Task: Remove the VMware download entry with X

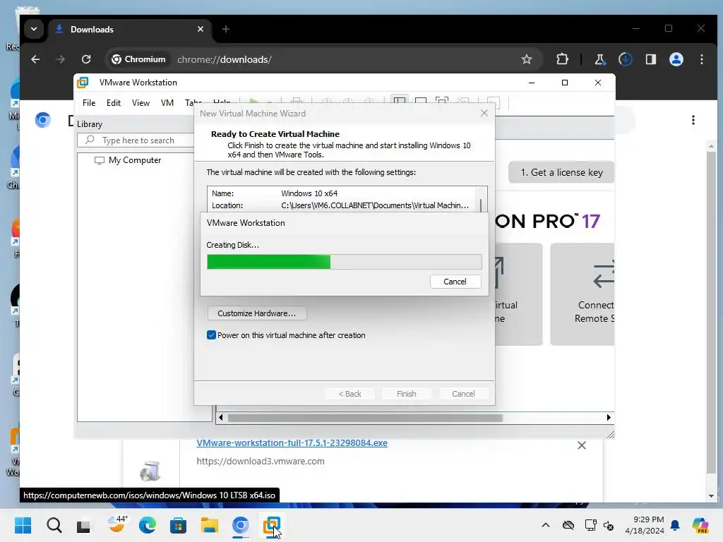Action: [x=582, y=445]
